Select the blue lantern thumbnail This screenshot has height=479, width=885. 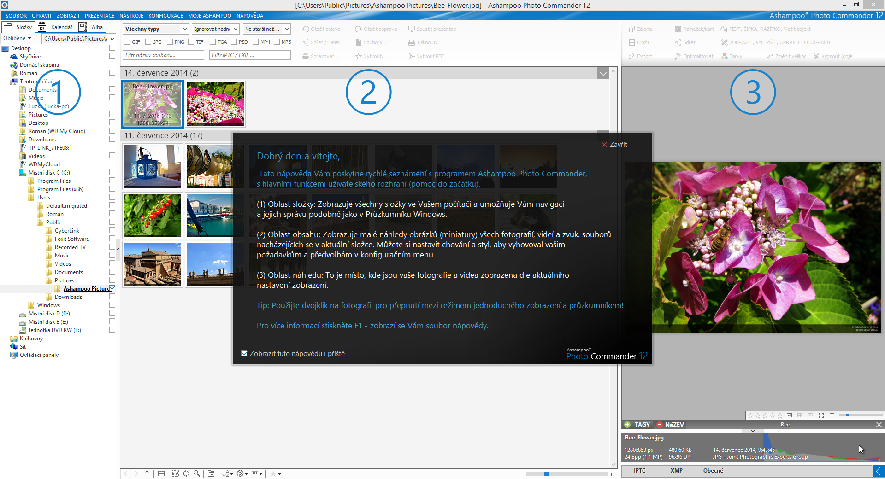153,166
